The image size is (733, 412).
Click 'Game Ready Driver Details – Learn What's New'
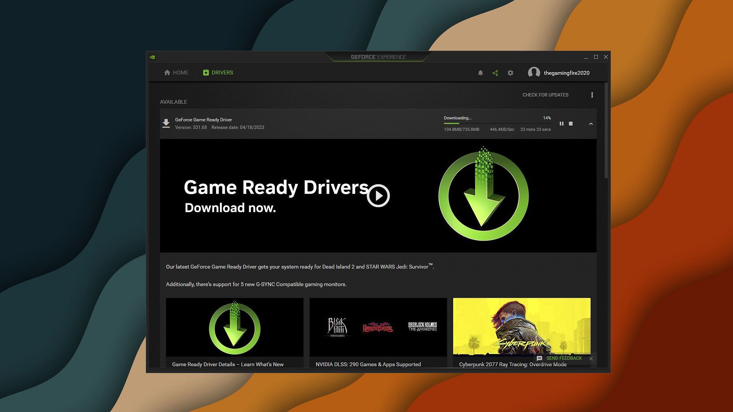(228, 364)
